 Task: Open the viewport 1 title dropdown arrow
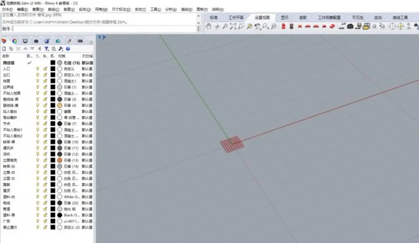click(x=105, y=38)
